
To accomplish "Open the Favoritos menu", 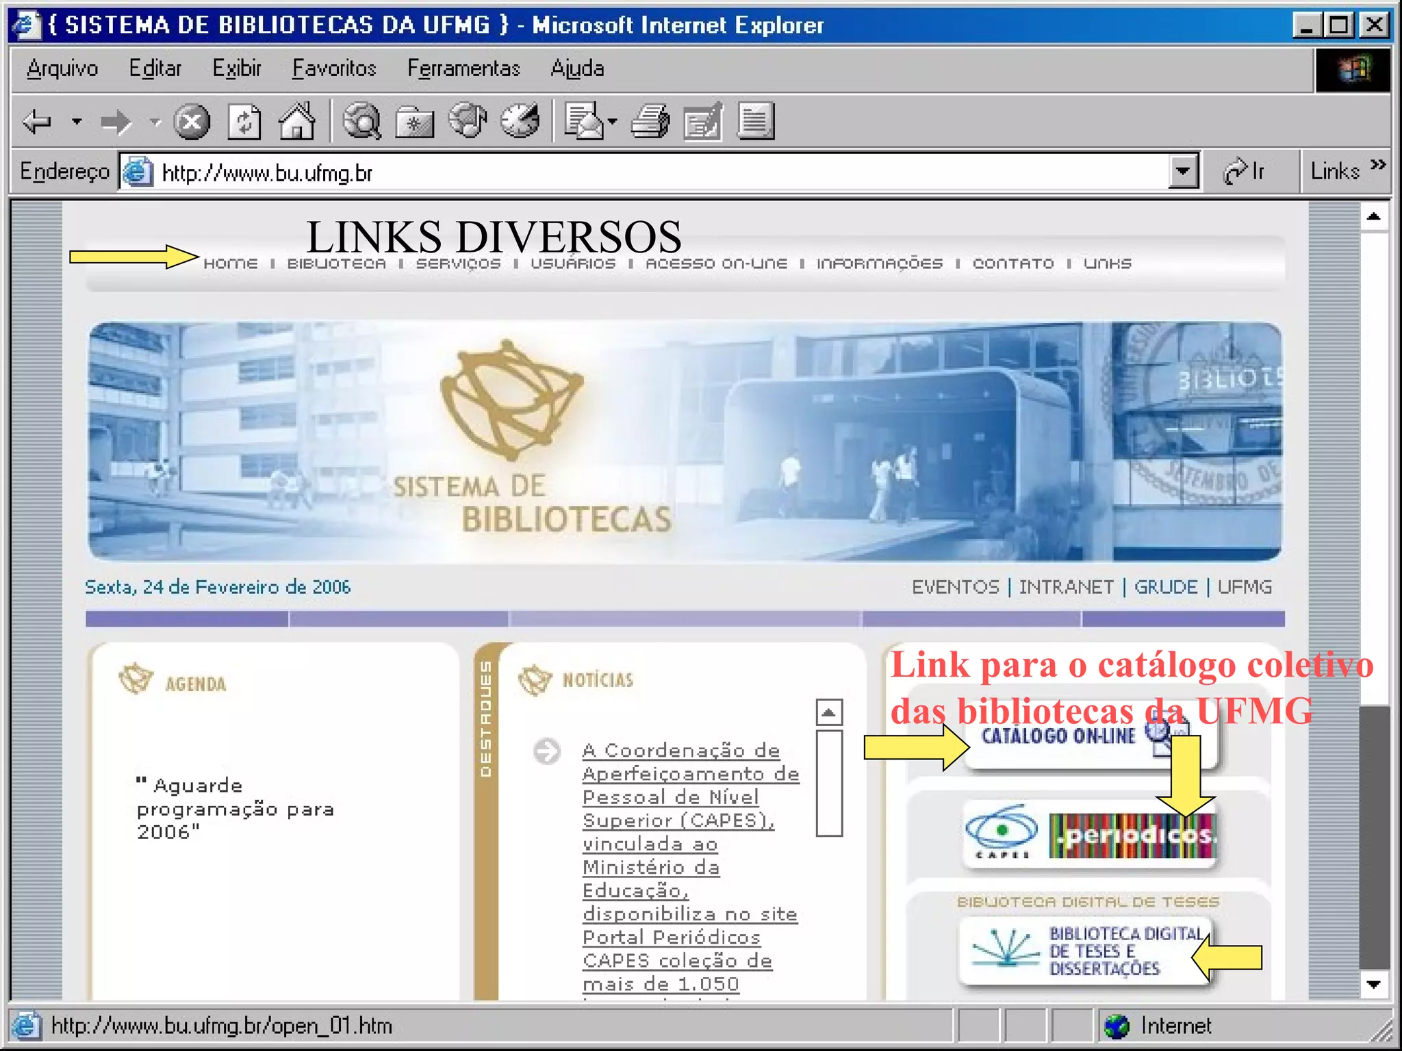I will pyautogui.click(x=334, y=68).
